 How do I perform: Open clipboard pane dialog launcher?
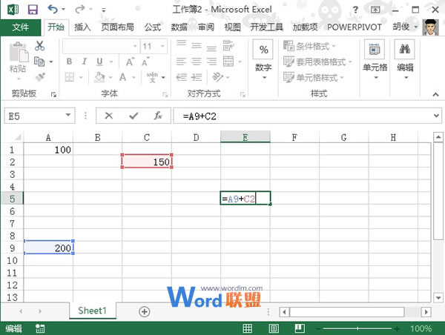[x=53, y=94]
